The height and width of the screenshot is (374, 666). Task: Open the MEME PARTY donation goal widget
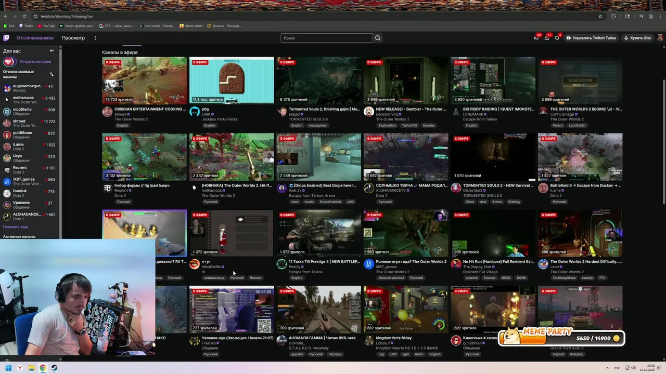pos(561,336)
